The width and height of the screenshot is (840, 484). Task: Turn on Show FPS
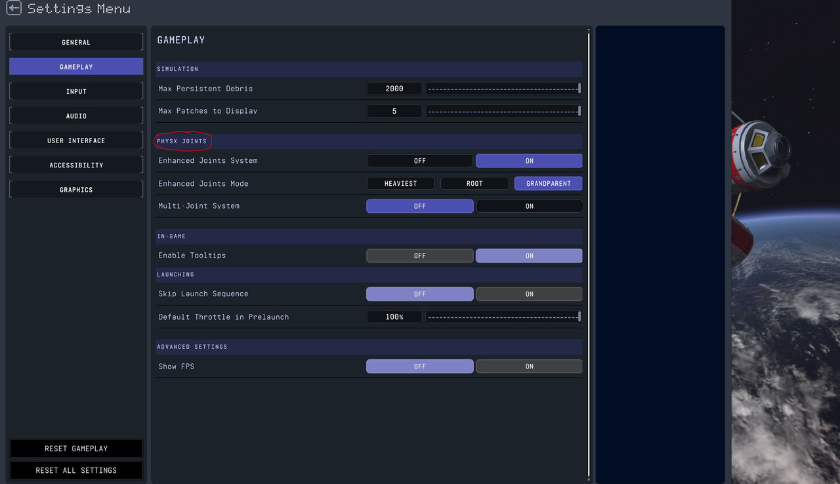tap(528, 366)
